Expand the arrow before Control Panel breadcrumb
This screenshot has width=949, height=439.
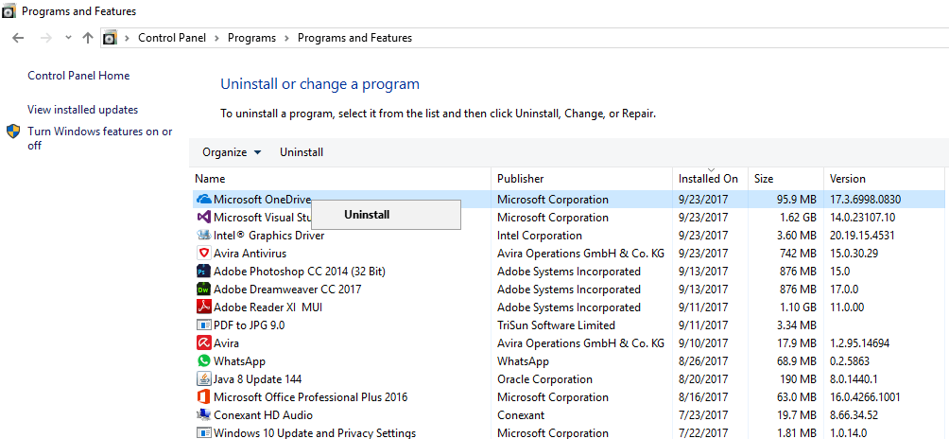[127, 38]
